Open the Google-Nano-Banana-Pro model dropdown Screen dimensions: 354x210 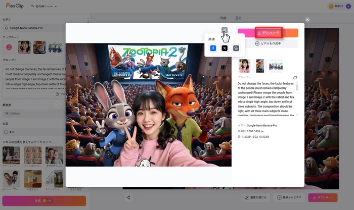(34, 28)
